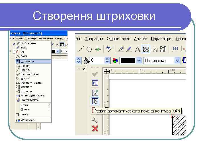
Task: Click the ruler origin crosshair icon
Action: click(106, 71)
